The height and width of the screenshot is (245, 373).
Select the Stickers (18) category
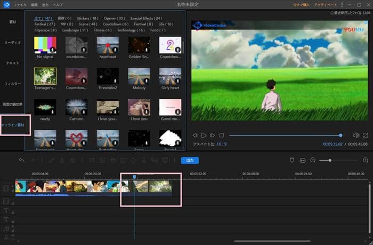click(x=87, y=18)
